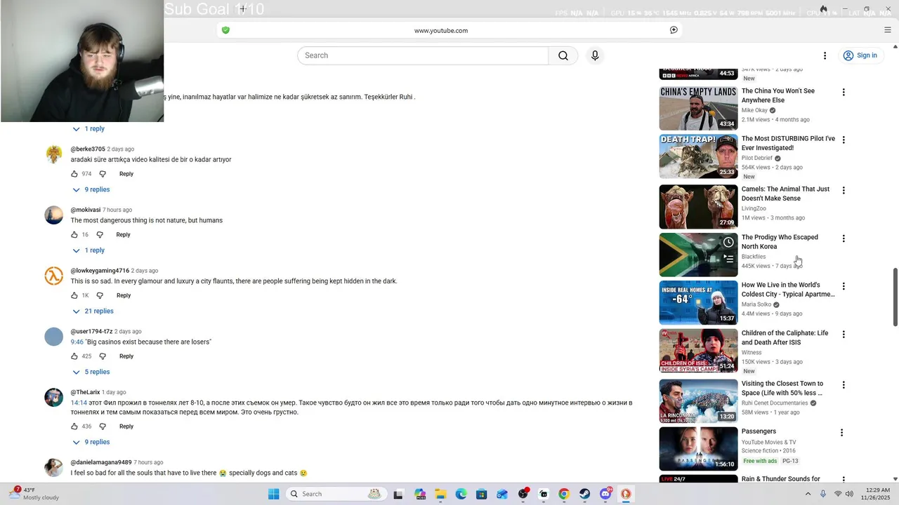Like @mokivasi's comment
Screen dimensions: 899x505
pyautogui.click(x=74, y=235)
